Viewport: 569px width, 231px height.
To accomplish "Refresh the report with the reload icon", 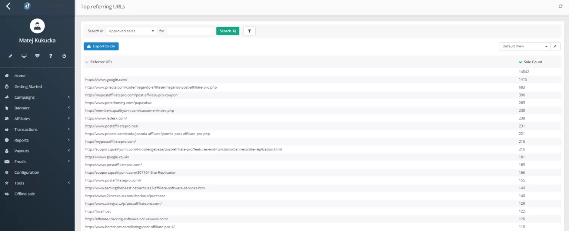I will pos(560,6).
